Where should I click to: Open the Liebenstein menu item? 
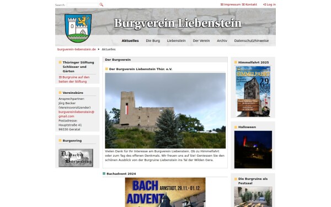tap(177, 40)
